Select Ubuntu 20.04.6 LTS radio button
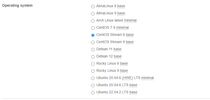The height and width of the screenshot is (100, 210). (x=93, y=85)
